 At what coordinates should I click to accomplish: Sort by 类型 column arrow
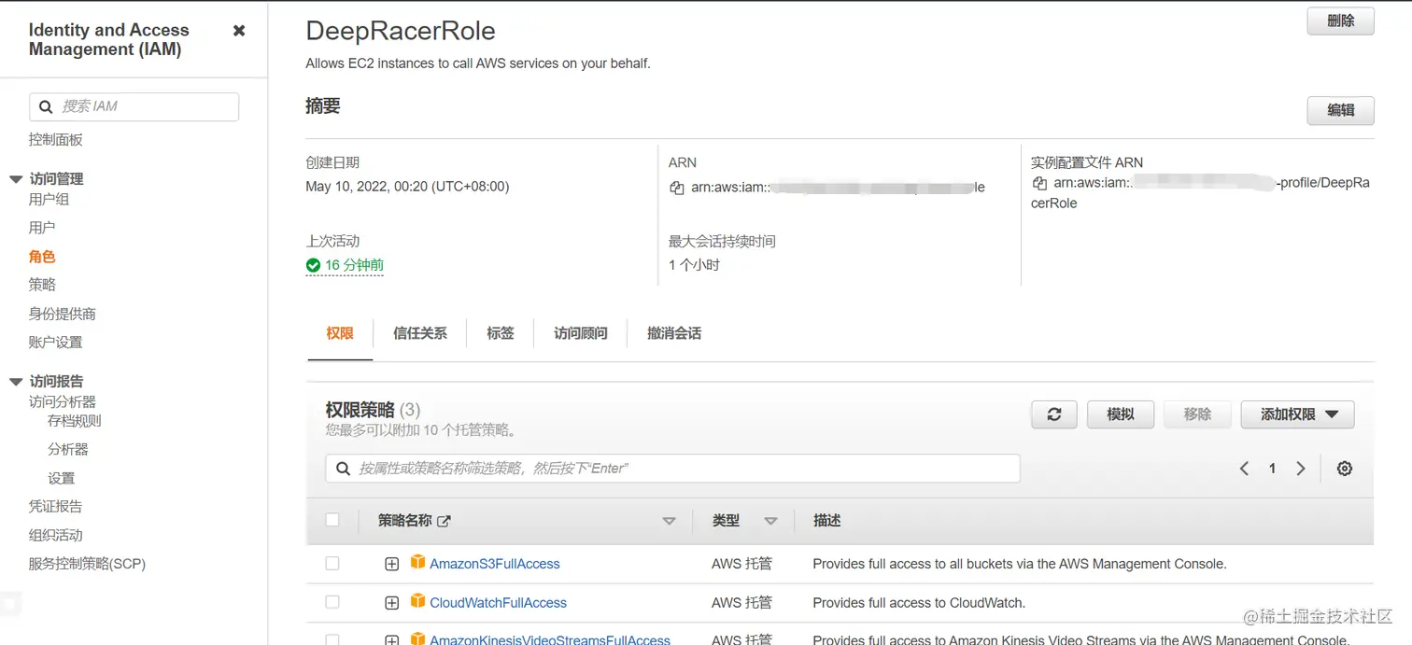click(770, 521)
